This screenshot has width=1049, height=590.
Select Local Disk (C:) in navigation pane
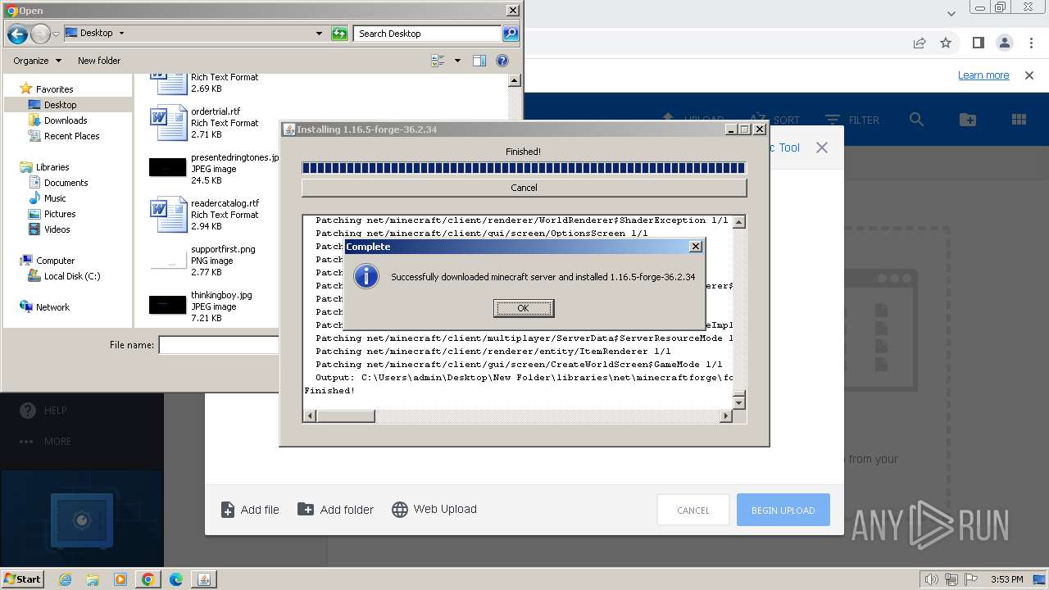click(64, 276)
